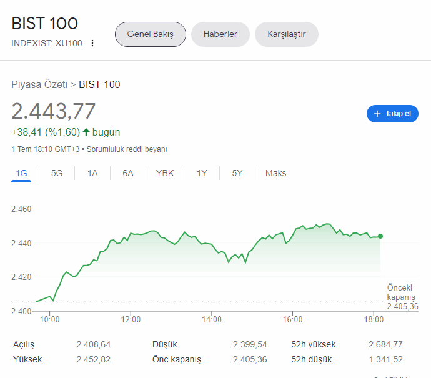Click the 52h düşük value 1.341,52
Image resolution: width=431 pixels, height=378 pixels.
(385, 360)
